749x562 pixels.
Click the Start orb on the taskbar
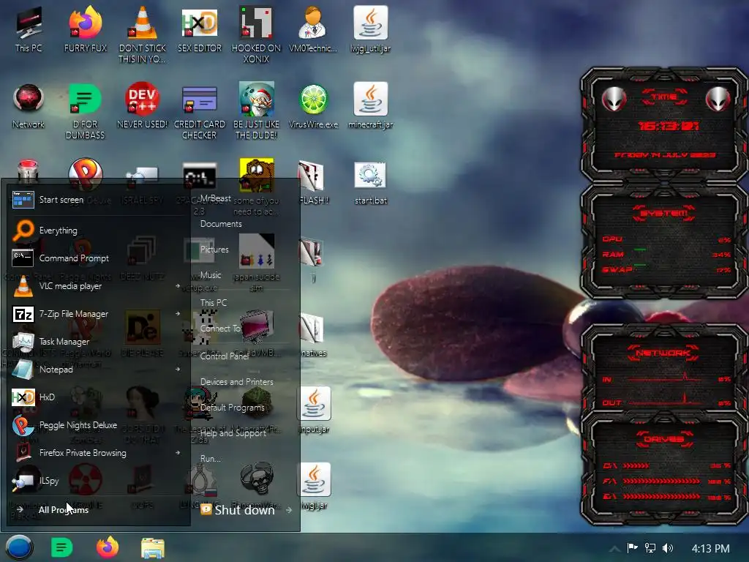(x=20, y=547)
